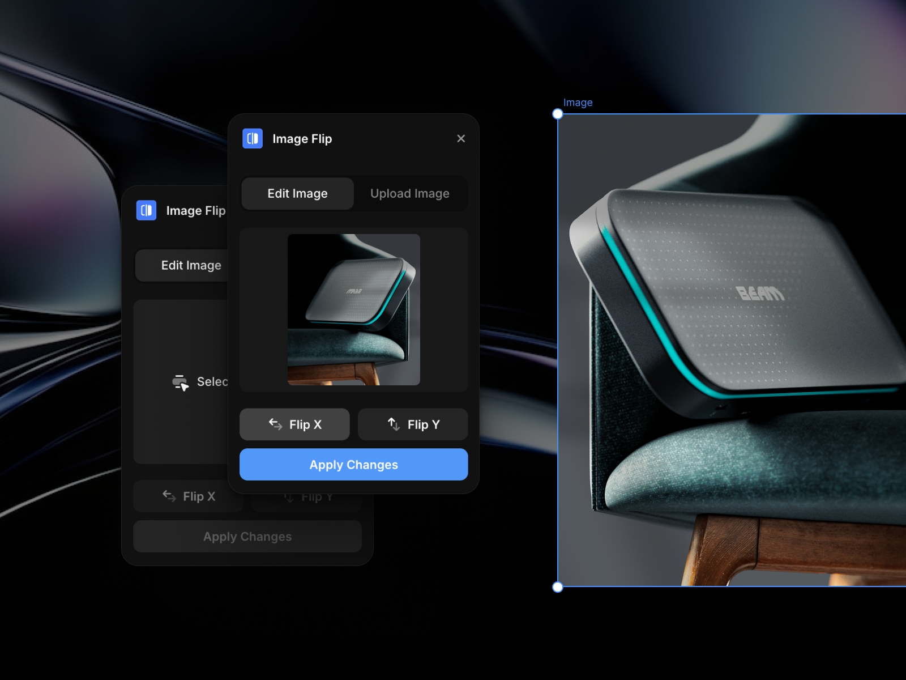Select the horizontal flip arrow icon

(276, 424)
